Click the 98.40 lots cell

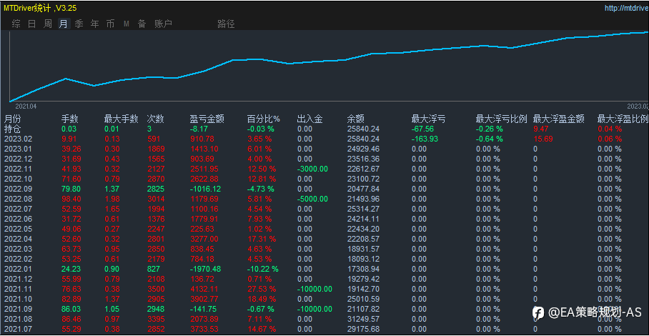[70, 199]
